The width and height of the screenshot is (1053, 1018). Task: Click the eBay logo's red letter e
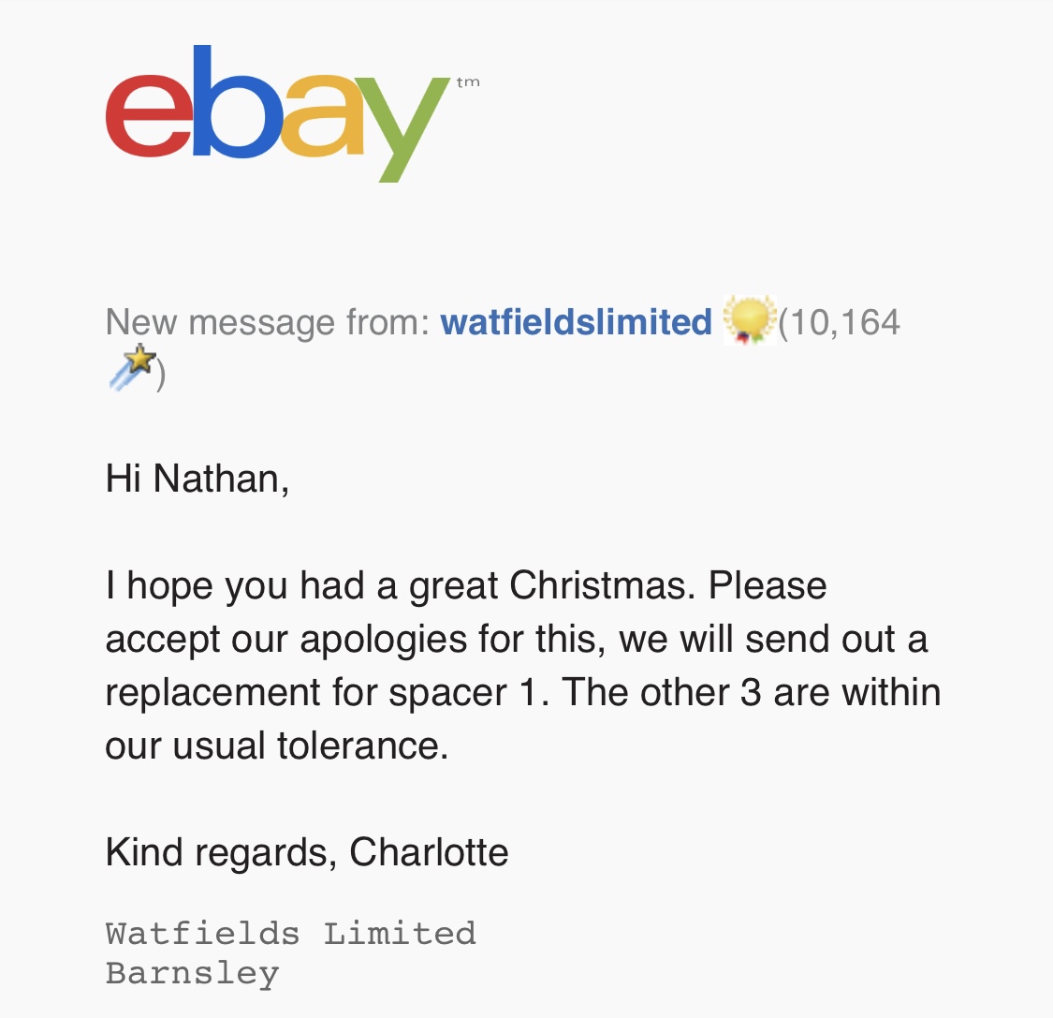pyautogui.click(x=149, y=115)
